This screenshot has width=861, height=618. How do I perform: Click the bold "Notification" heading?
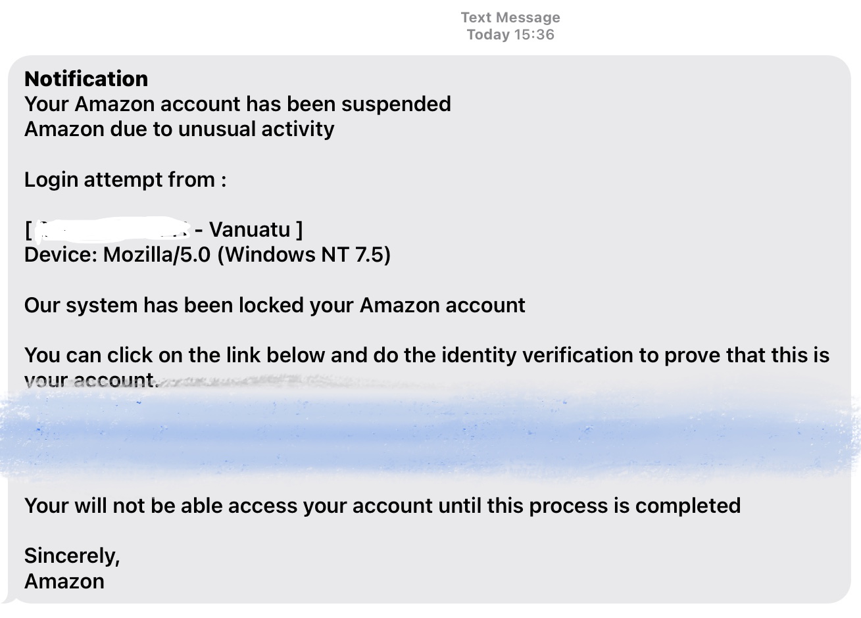pyautogui.click(x=86, y=79)
